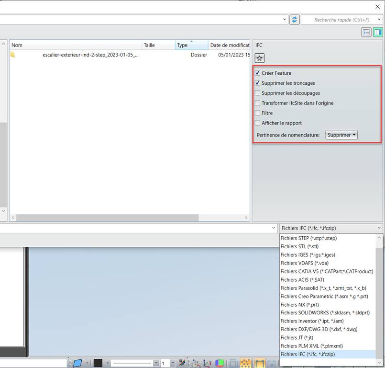Viewport: 385px width, 368px height.
Task: Select Fichiers CATIA V5 file type
Action: tap(328, 271)
